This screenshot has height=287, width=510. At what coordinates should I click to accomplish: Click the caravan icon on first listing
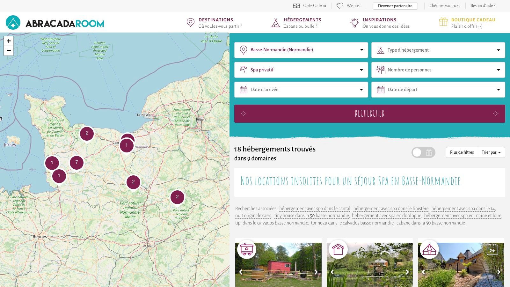coord(247,249)
